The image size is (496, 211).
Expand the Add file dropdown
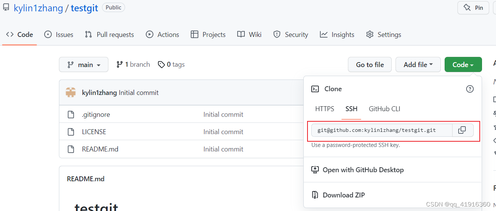[x=418, y=64]
